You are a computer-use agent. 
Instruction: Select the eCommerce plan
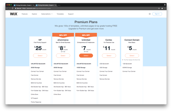click(x=63, y=56)
